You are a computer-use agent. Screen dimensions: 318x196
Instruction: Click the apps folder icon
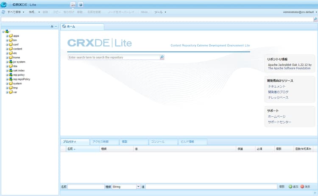[x=11, y=36]
